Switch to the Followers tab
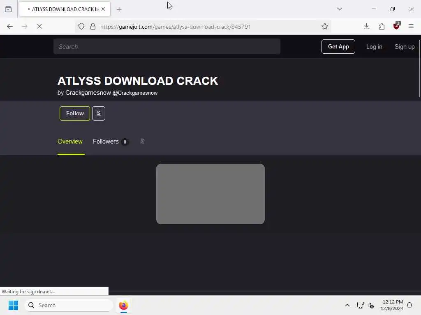Screen dimensions: 421x315 coord(111,142)
